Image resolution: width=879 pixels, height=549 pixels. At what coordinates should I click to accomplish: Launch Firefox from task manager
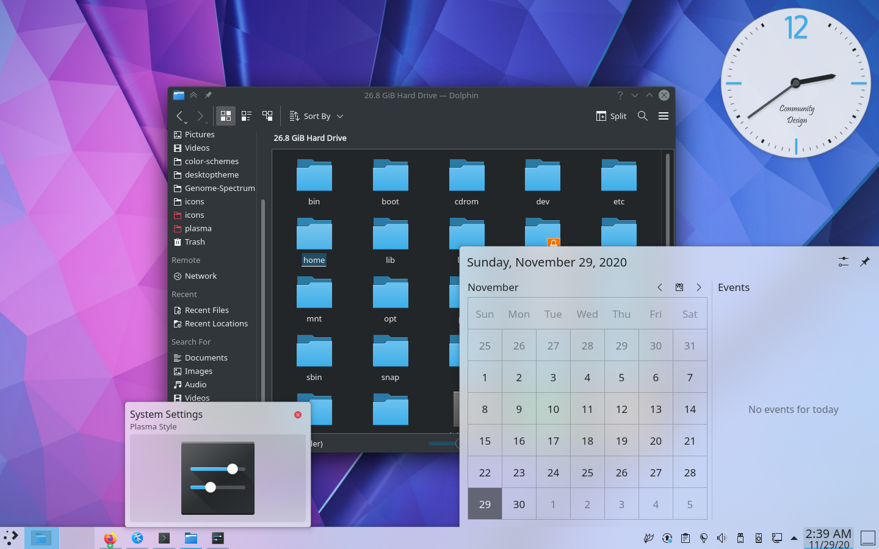tap(110, 538)
